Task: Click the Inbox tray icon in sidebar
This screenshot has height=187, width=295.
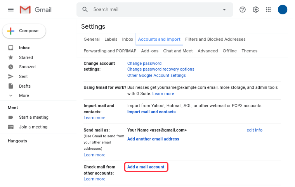Action: [11, 48]
